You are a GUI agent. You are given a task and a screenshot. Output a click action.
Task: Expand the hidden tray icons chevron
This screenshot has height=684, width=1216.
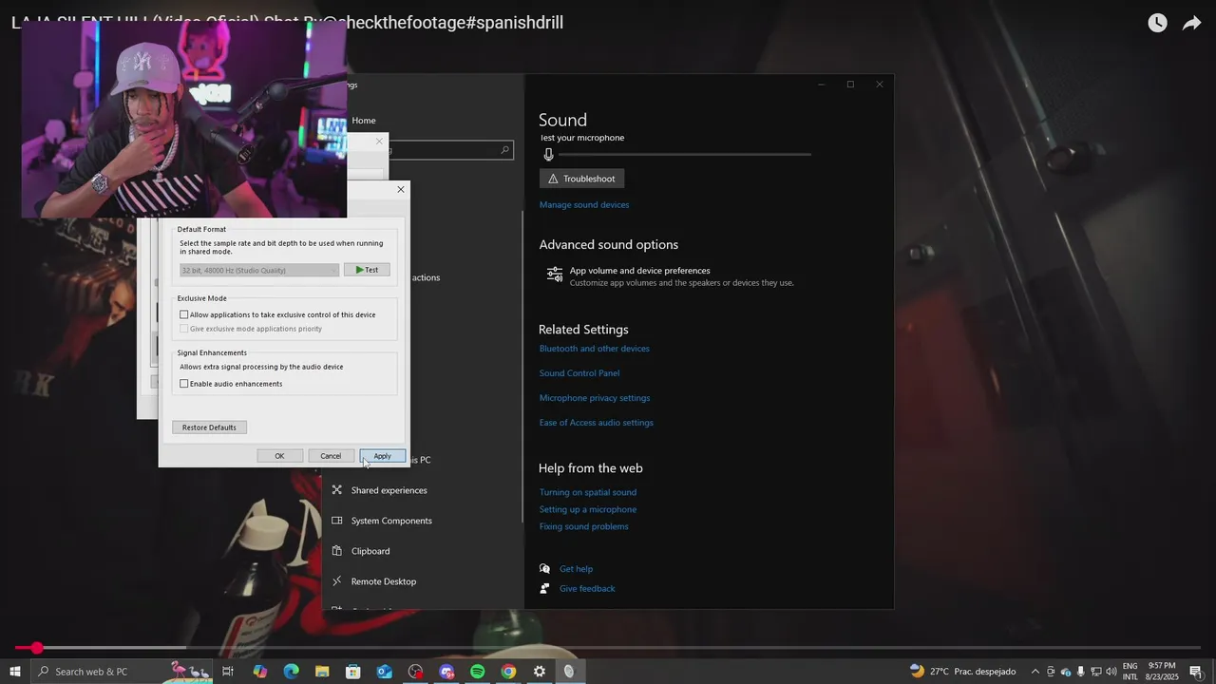pyautogui.click(x=1035, y=672)
